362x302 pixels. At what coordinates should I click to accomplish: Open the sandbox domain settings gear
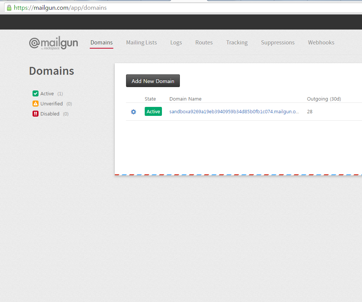pos(134,112)
